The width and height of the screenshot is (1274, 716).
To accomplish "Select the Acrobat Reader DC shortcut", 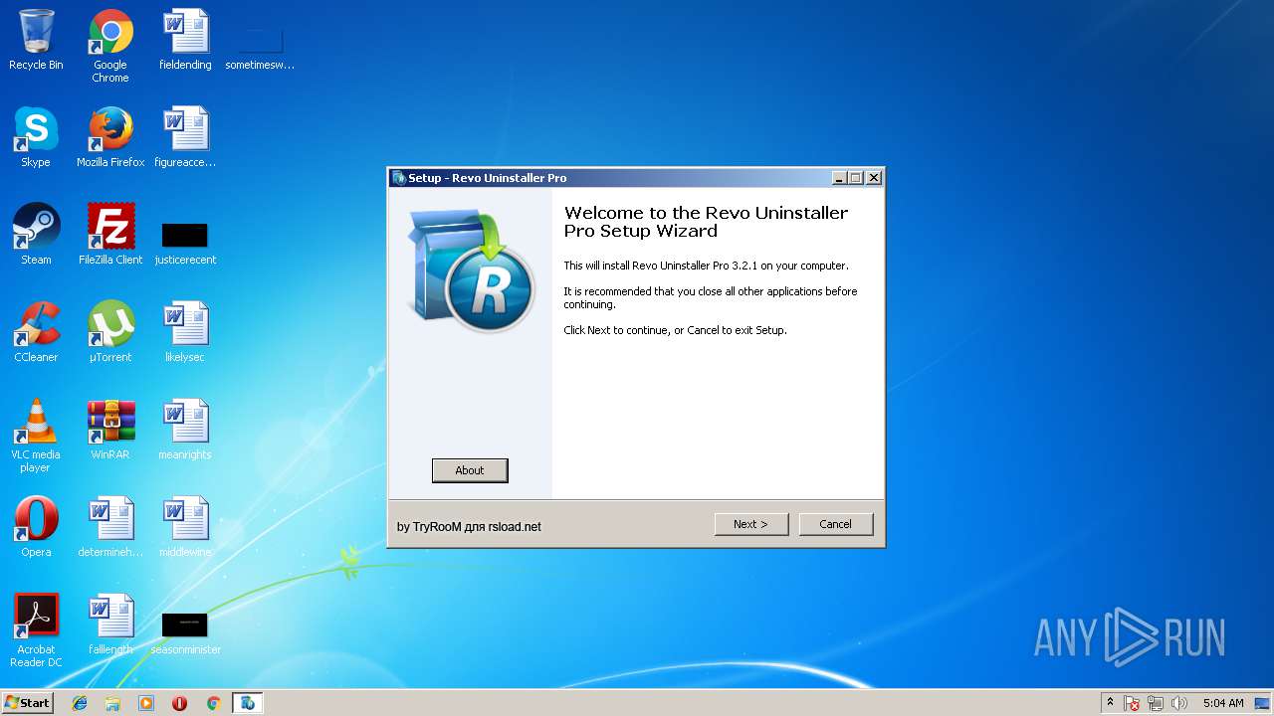I will tap(36, 630).
